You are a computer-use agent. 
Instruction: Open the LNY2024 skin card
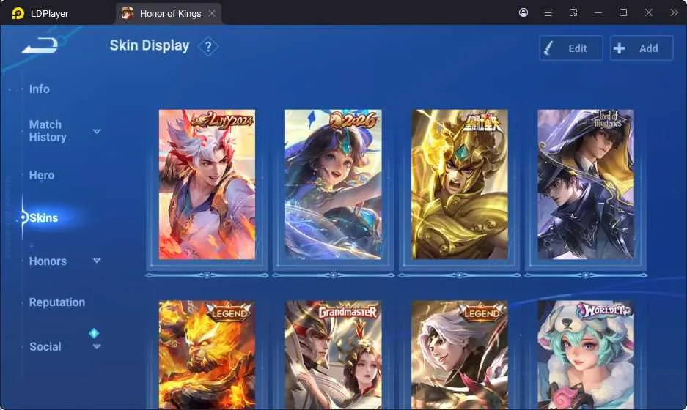click(207, 184)
